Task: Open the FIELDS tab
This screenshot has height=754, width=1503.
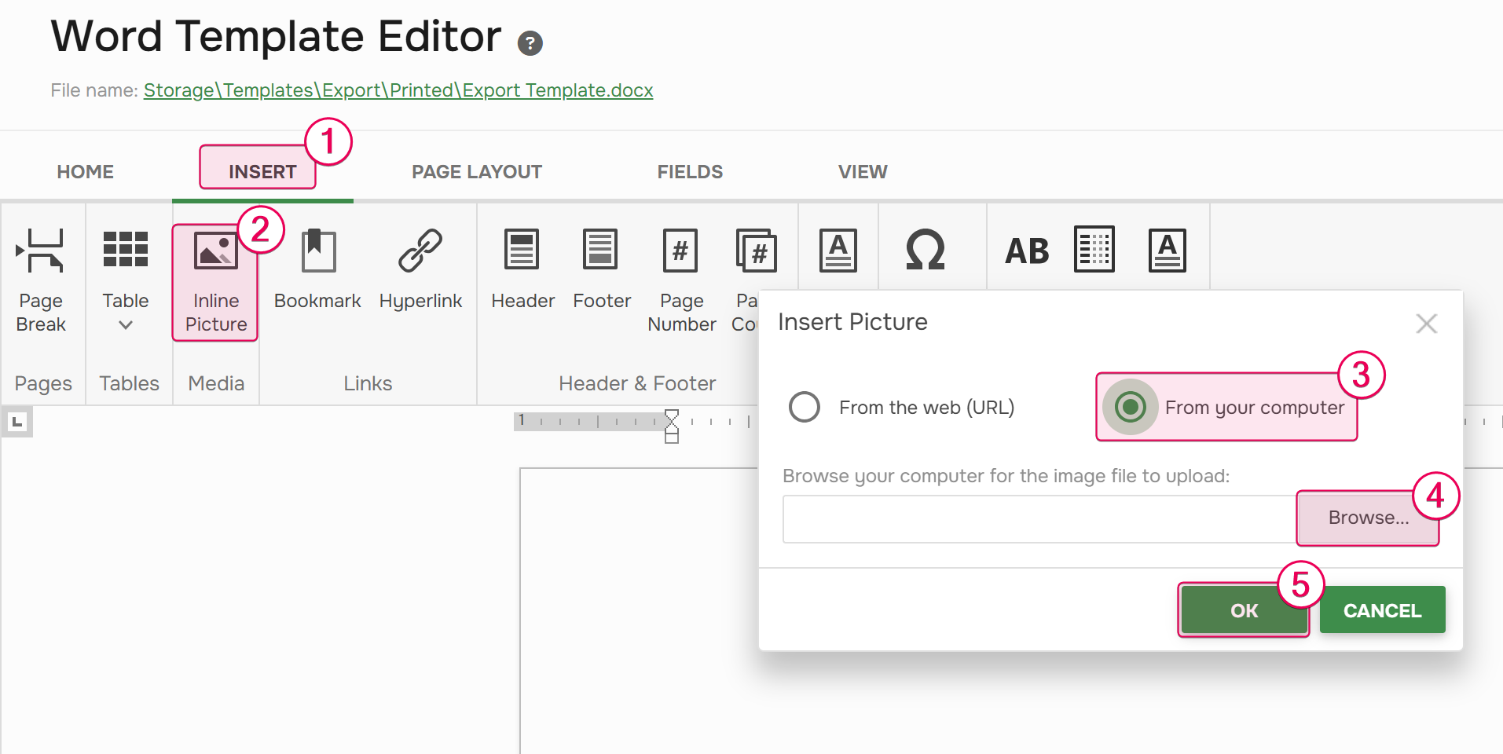Action: pyautogui.click(x=690, y=171)
